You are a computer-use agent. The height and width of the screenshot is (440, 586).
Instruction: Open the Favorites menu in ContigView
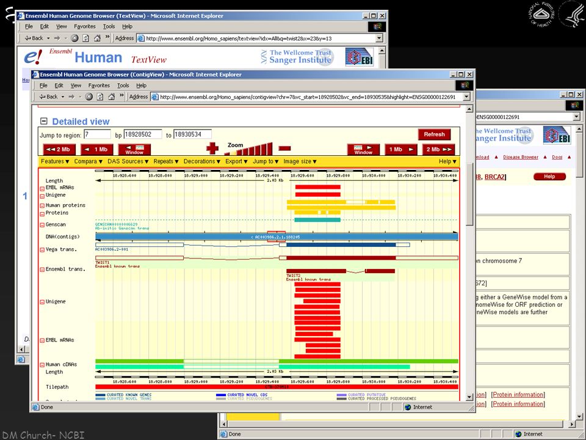point(99,86)
